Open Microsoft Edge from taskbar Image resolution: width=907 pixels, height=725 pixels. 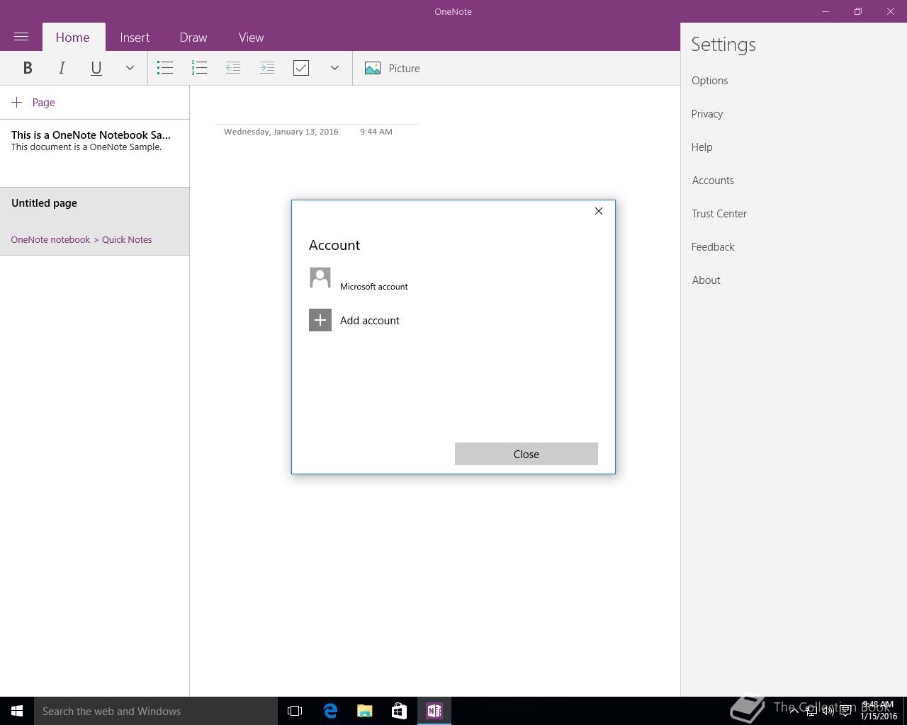(x=330, y=711)
